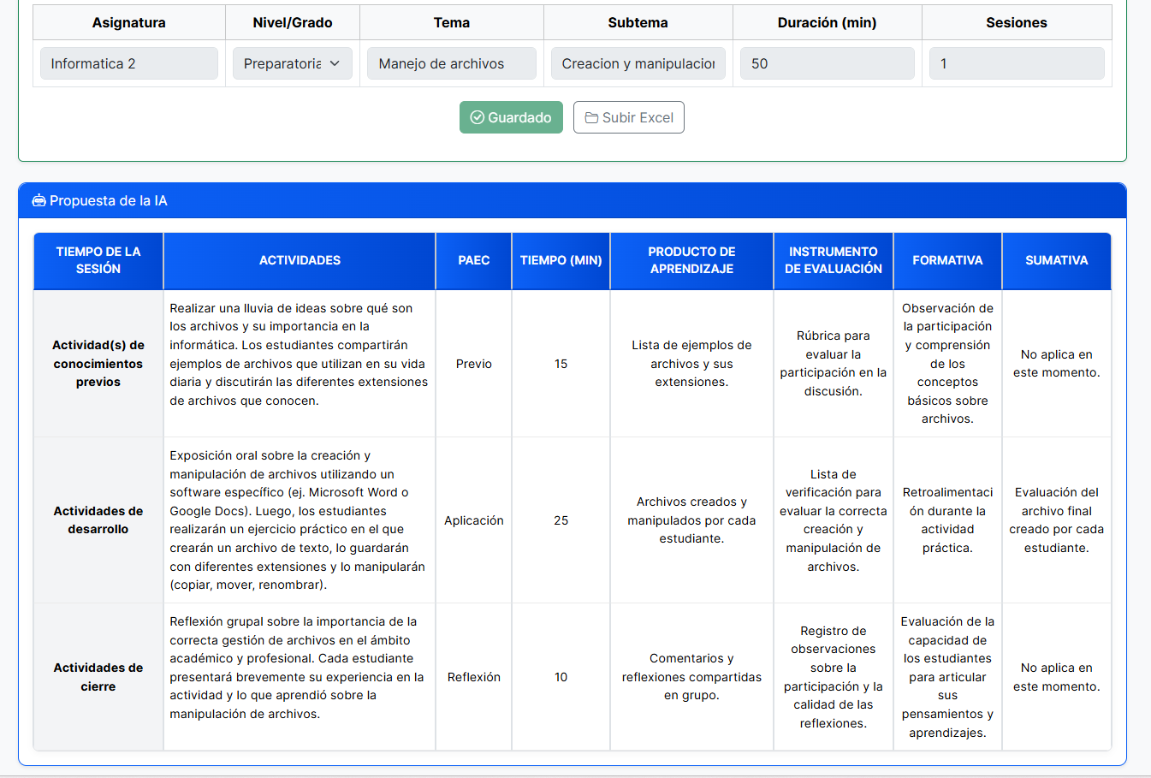
Task: Select the PAEC column header
Action: pyautogui.click(x=473, y=261)
